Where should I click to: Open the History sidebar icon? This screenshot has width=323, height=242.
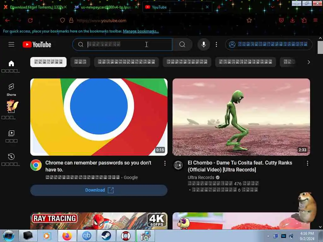[x=11, y=159]
